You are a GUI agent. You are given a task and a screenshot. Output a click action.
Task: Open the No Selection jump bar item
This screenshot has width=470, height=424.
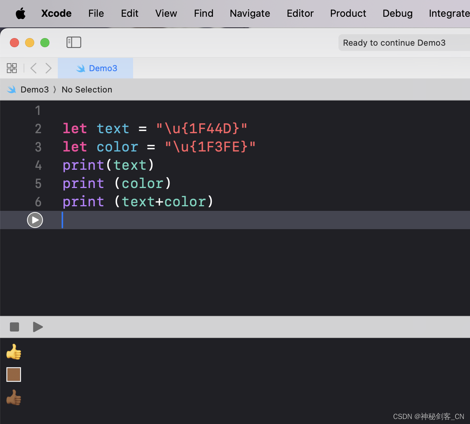[x=87, y=89]
